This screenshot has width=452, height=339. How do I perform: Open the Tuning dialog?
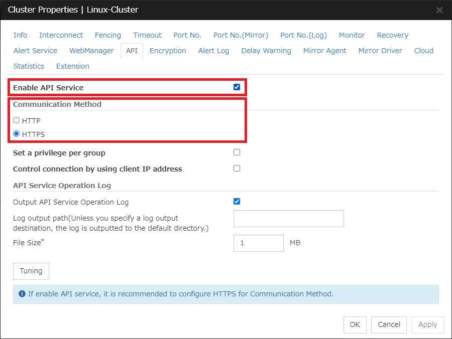31,271
